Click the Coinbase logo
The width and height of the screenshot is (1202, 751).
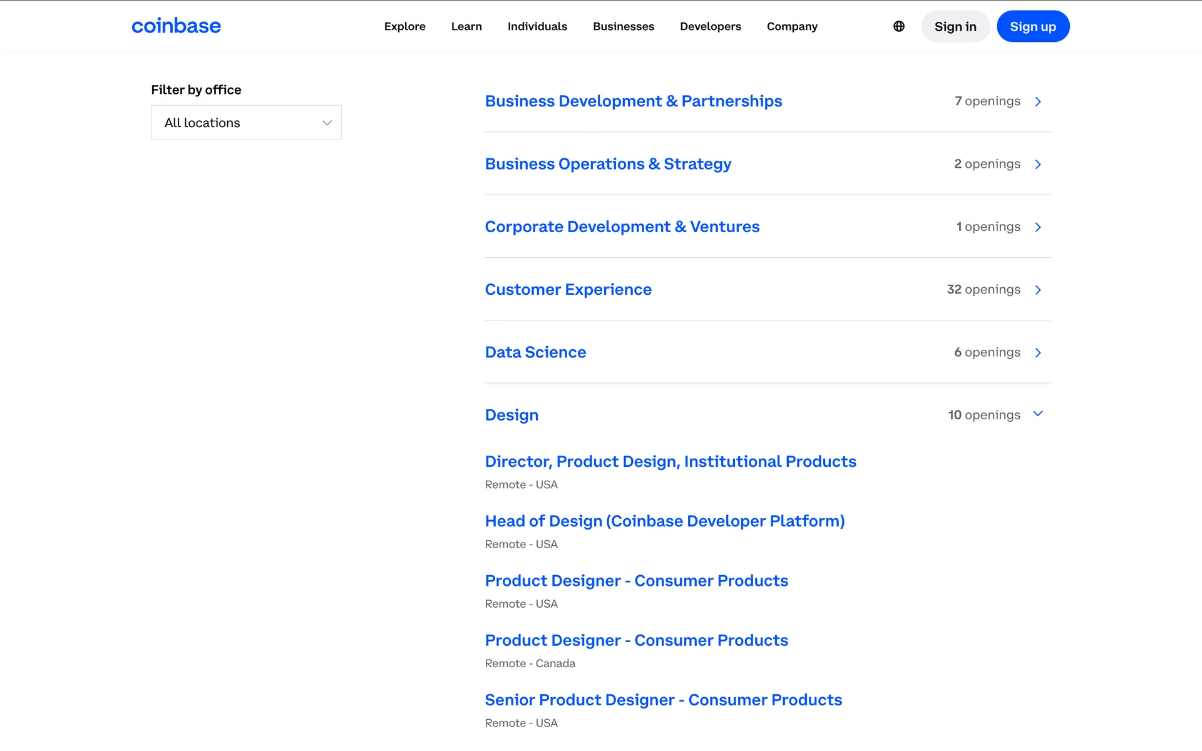point(176,26)
